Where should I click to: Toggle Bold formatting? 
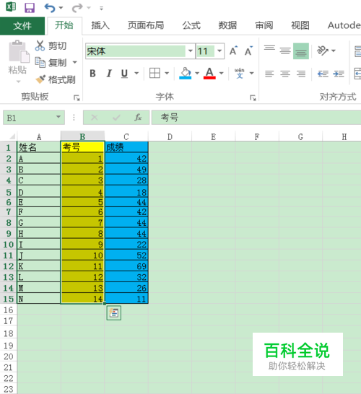click(x=92, y=74)
